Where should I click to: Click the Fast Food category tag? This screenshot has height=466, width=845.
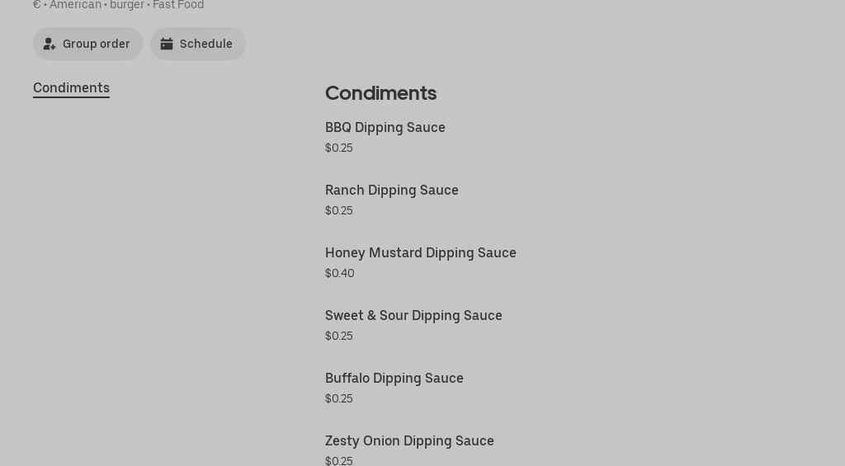(x=178, y=5)
